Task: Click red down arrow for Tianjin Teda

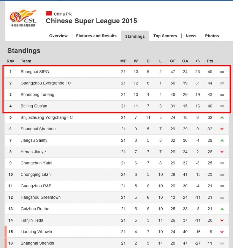Action: [222, 220]
